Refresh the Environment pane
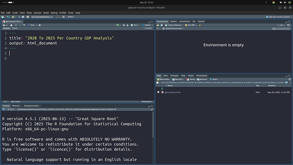Image resolution: width=293 pixels, height=165 pixels. click(289, 25)
